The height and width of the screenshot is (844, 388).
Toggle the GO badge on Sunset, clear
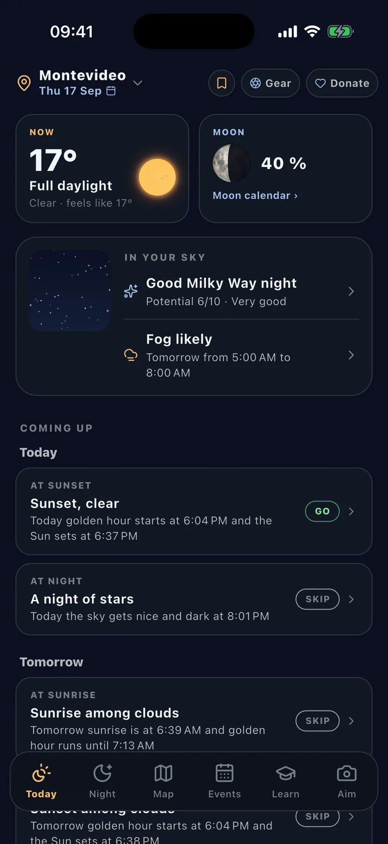click(322, 511)
